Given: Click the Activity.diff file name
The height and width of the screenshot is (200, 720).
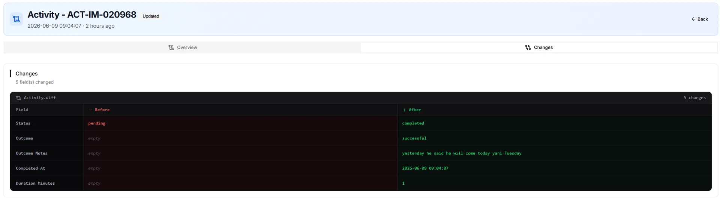Looking at the screenshot, I should coord(40,98).
